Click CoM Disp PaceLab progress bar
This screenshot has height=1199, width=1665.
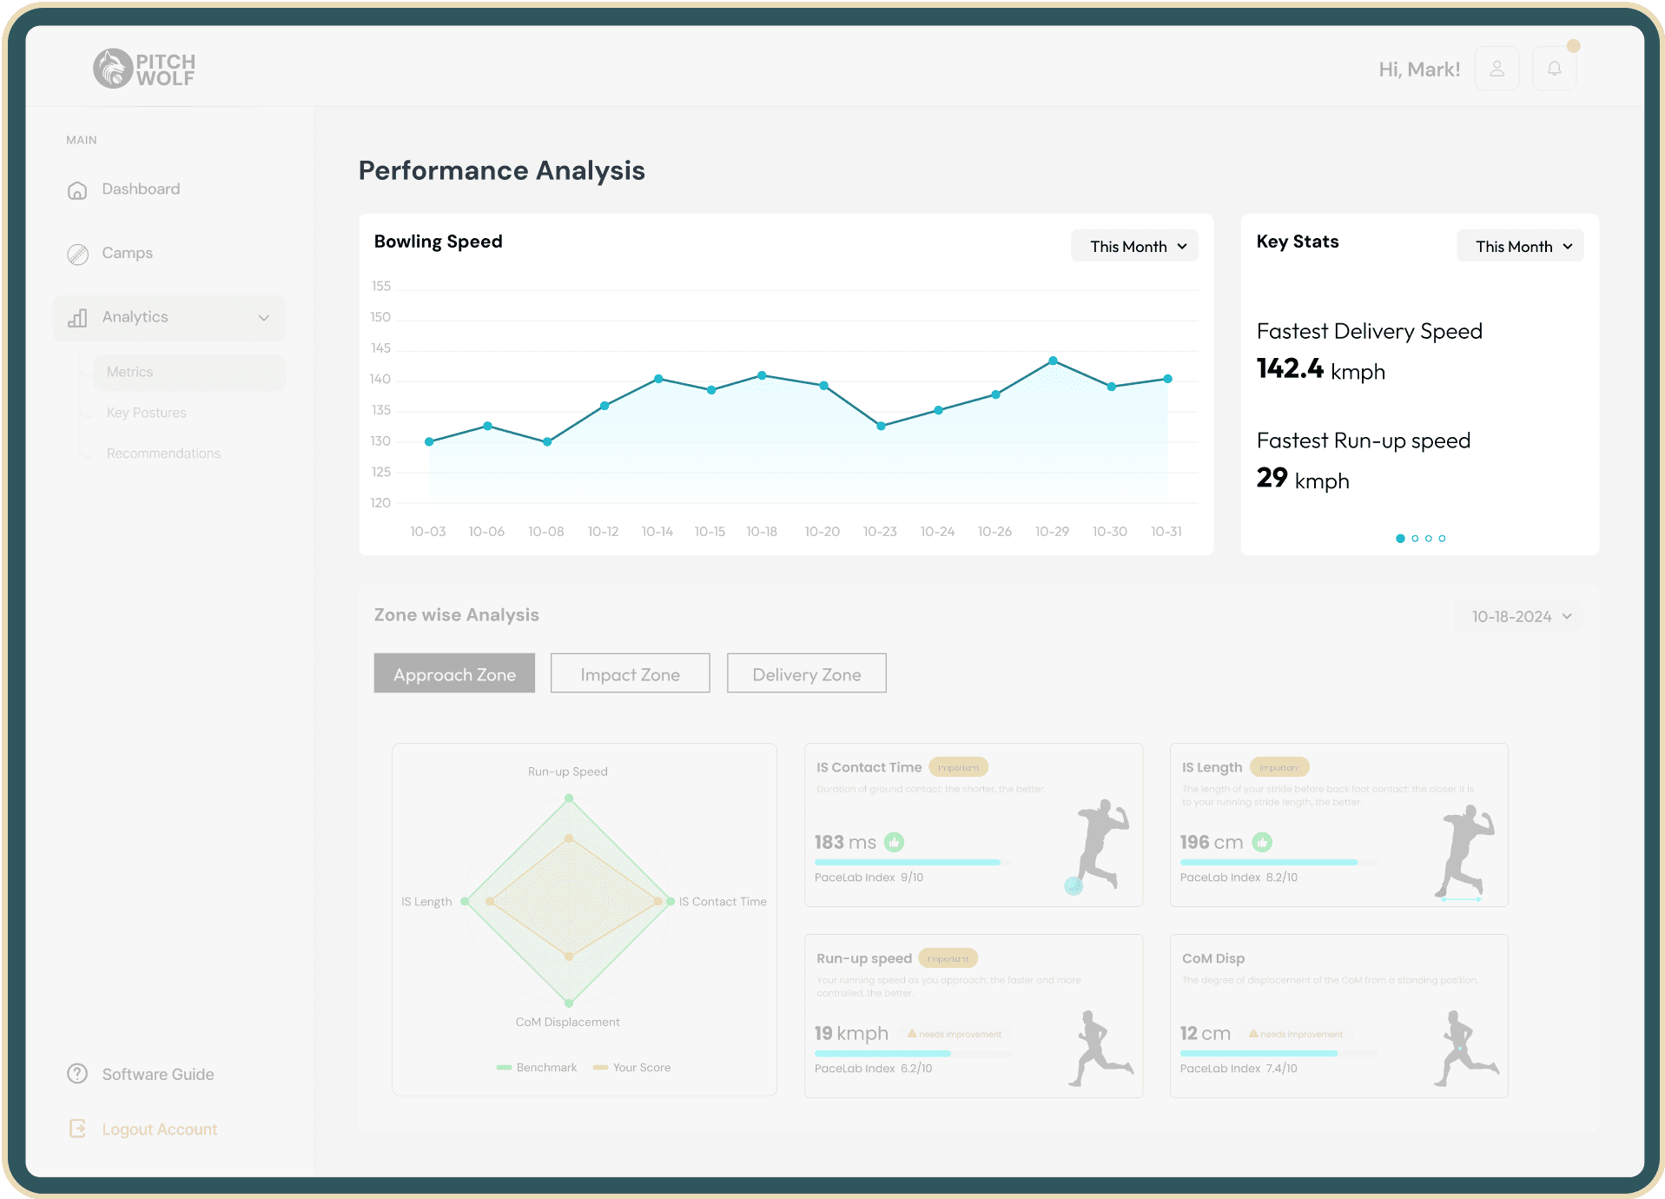tap(1279, 1053)
